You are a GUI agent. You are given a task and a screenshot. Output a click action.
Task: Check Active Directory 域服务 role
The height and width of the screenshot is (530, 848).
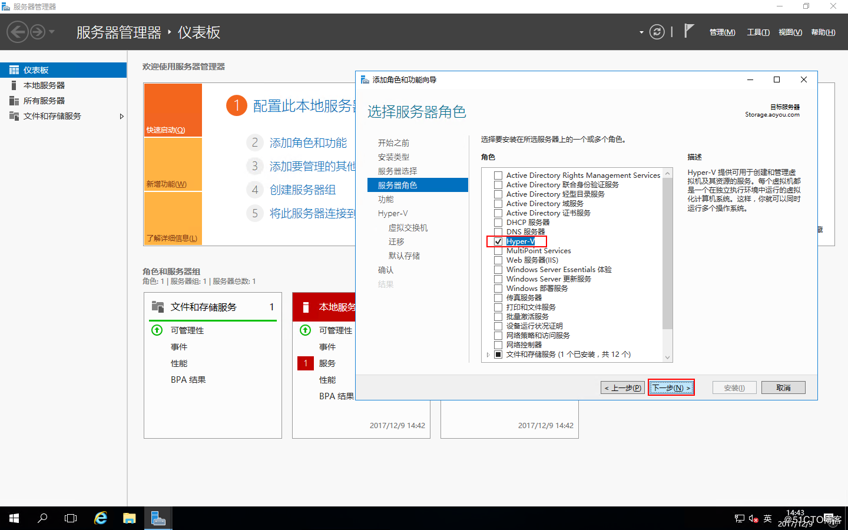tap(498, 204)
